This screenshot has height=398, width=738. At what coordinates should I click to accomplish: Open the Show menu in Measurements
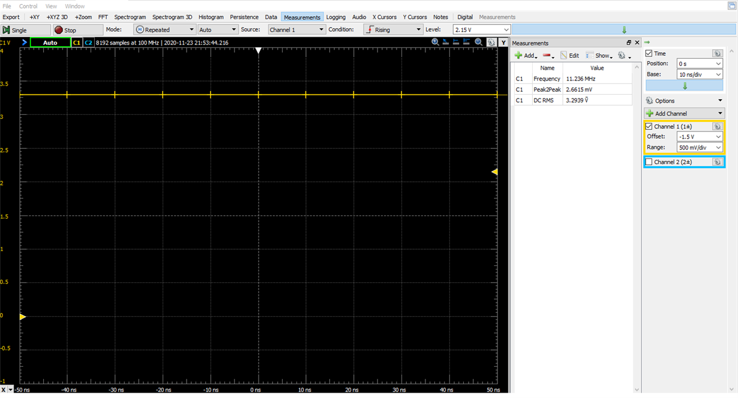599,55
